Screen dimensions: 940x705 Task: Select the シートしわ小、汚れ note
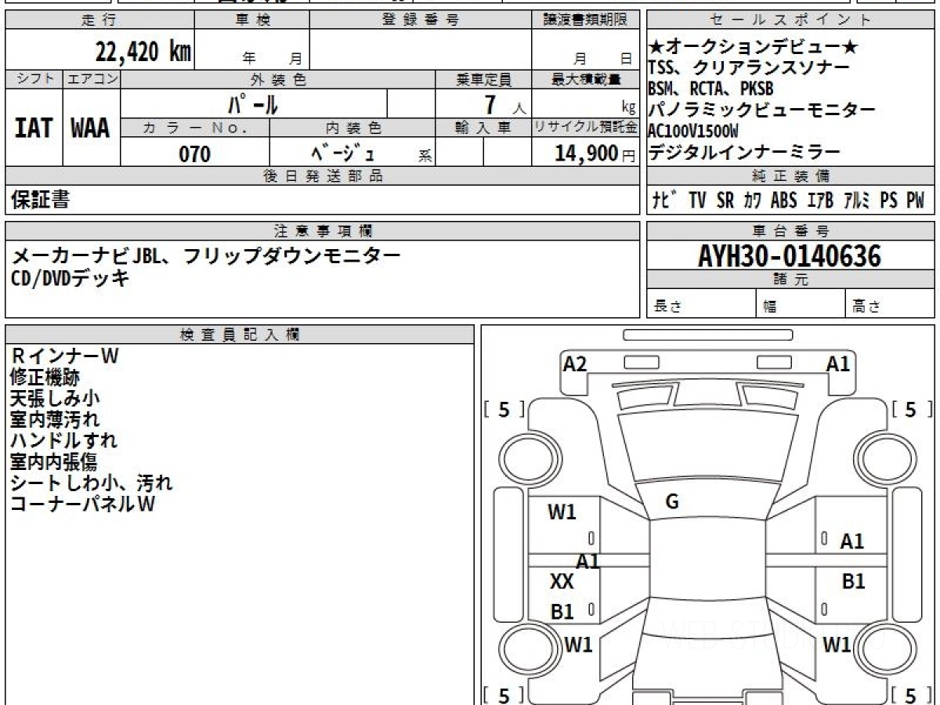pyautogui.click(x=91, y=483)
